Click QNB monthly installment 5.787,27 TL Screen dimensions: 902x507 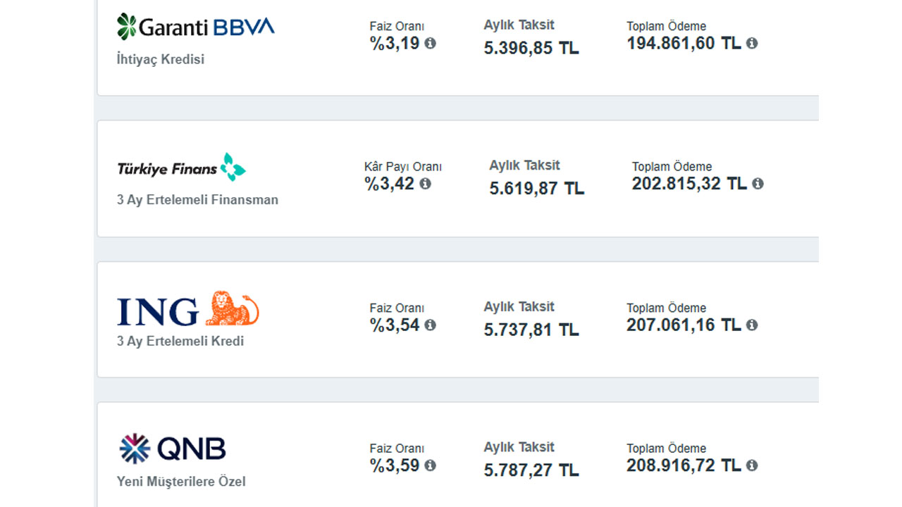(x=531, y=470)
